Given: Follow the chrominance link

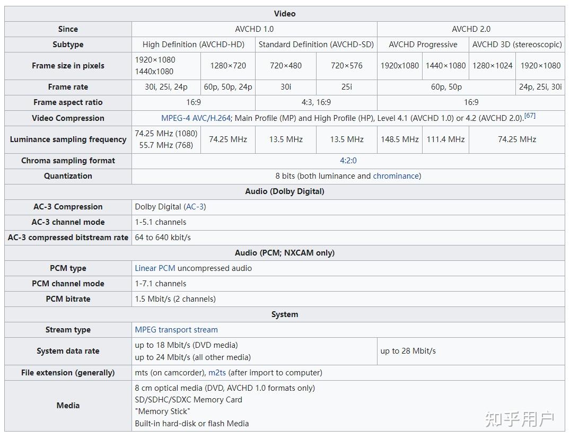Looking at the screenshot, I should click(x=396, y=176).
